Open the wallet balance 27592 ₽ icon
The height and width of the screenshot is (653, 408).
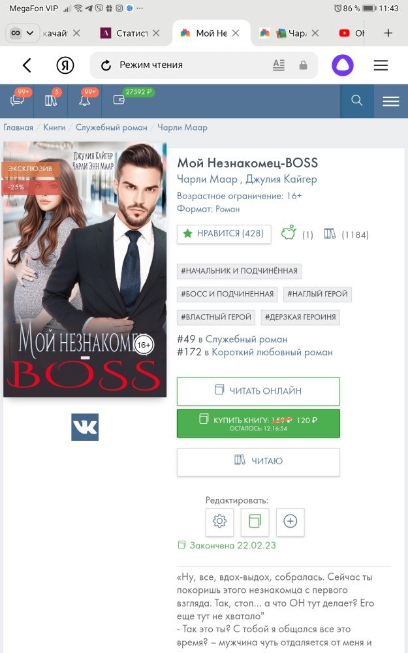(119, 101)
